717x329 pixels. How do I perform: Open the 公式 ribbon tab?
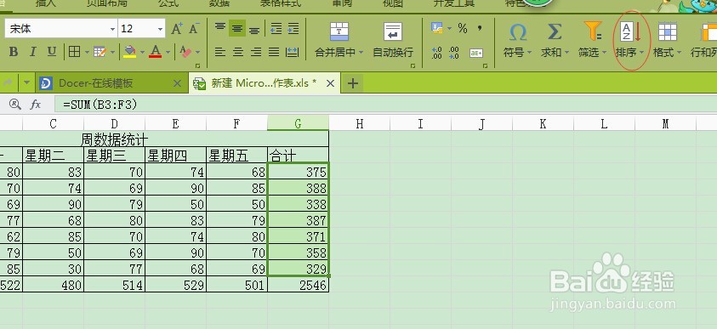coord(168,3)
